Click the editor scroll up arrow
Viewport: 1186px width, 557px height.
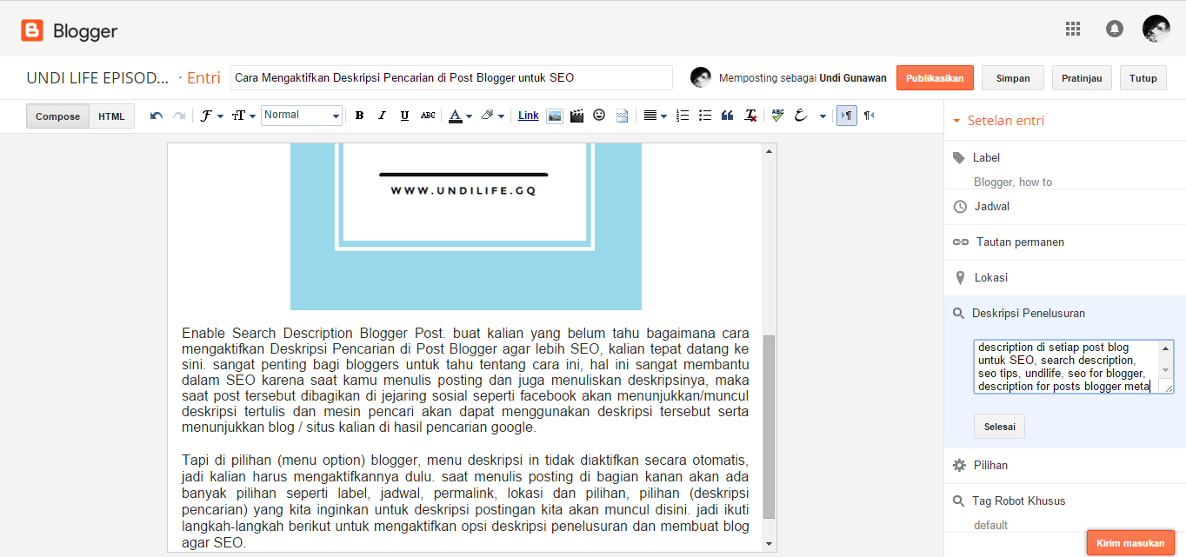tap(769, 151)
